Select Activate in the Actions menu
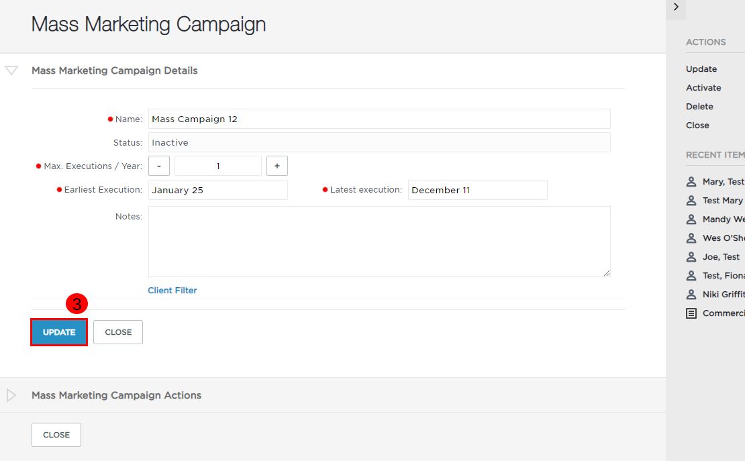Screen dimensions: 745x461 pos(703,87)
